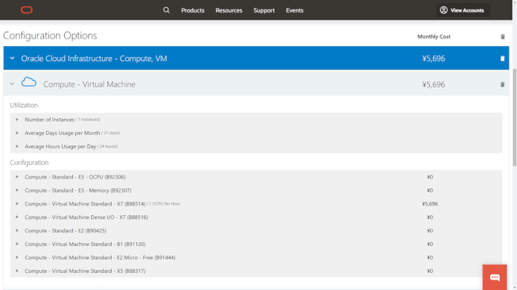Collapse the Compute - Virtual Machine chevron
The image size is (517, 290).
(x=12, y=84)
